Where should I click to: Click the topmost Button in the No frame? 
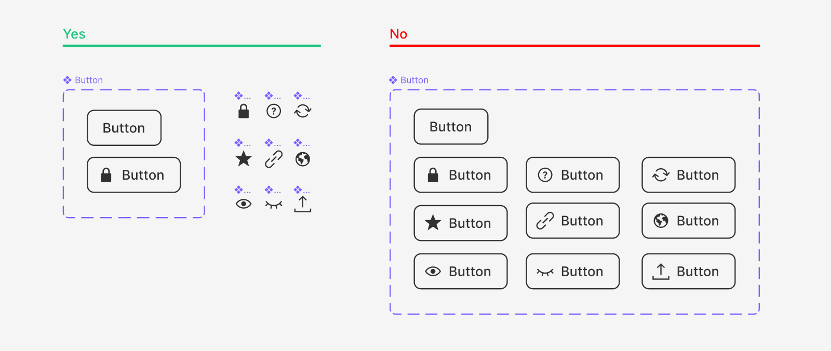pos(450,126)
